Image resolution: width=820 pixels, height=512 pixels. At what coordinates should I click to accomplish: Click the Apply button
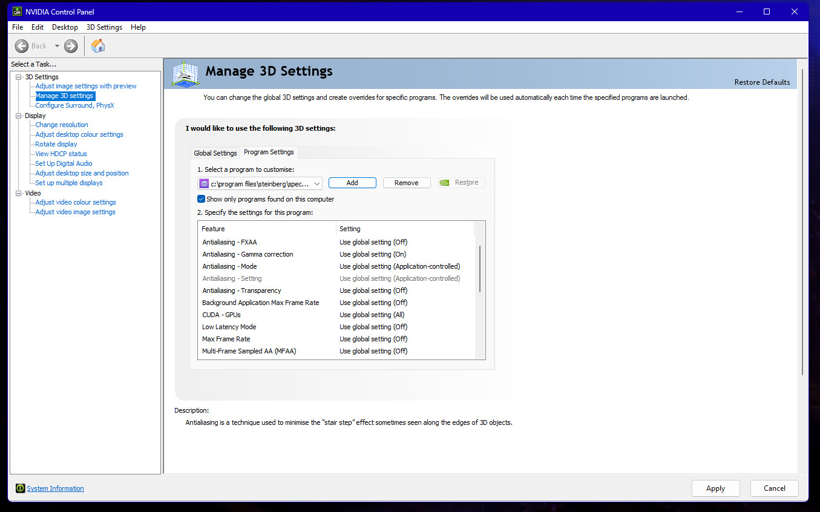715,488
